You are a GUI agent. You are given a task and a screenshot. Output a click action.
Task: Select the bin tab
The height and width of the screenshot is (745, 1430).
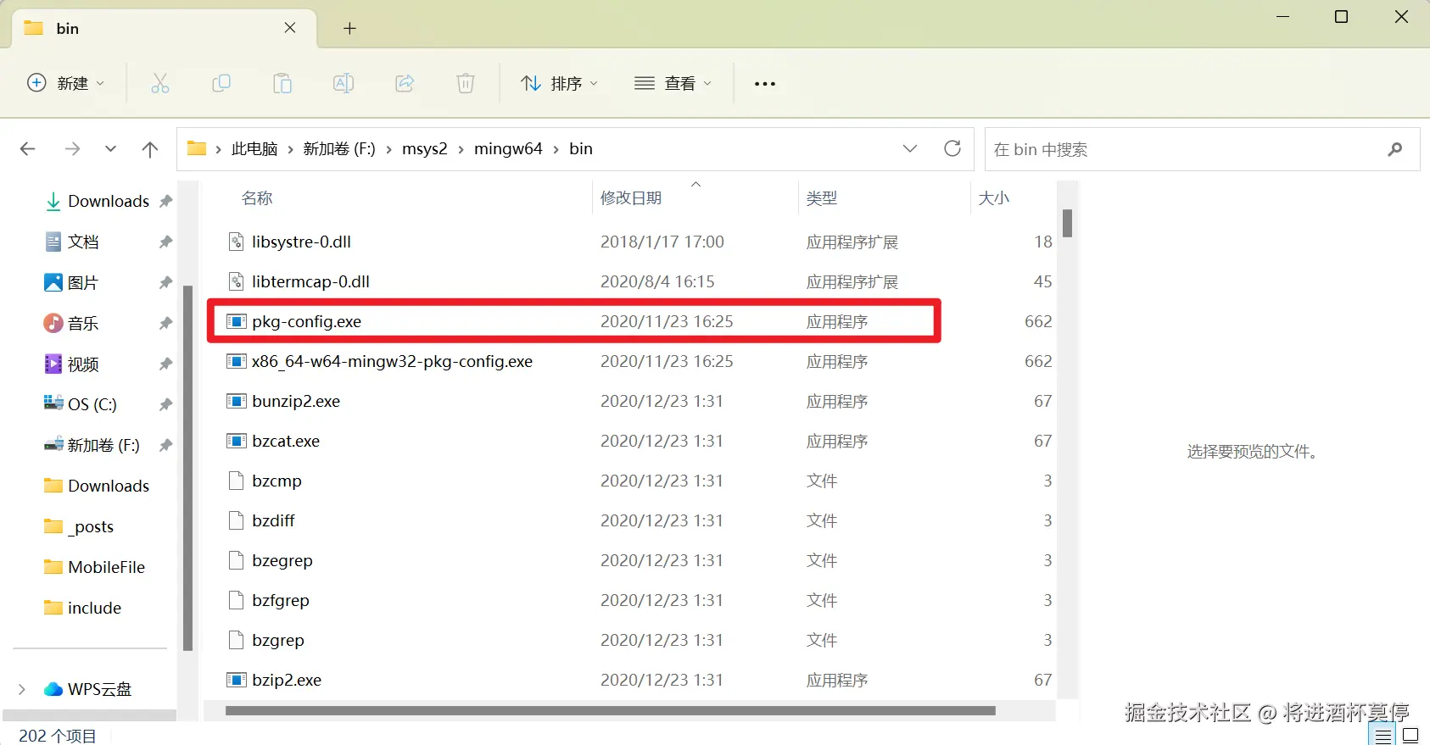click(165, 28)
